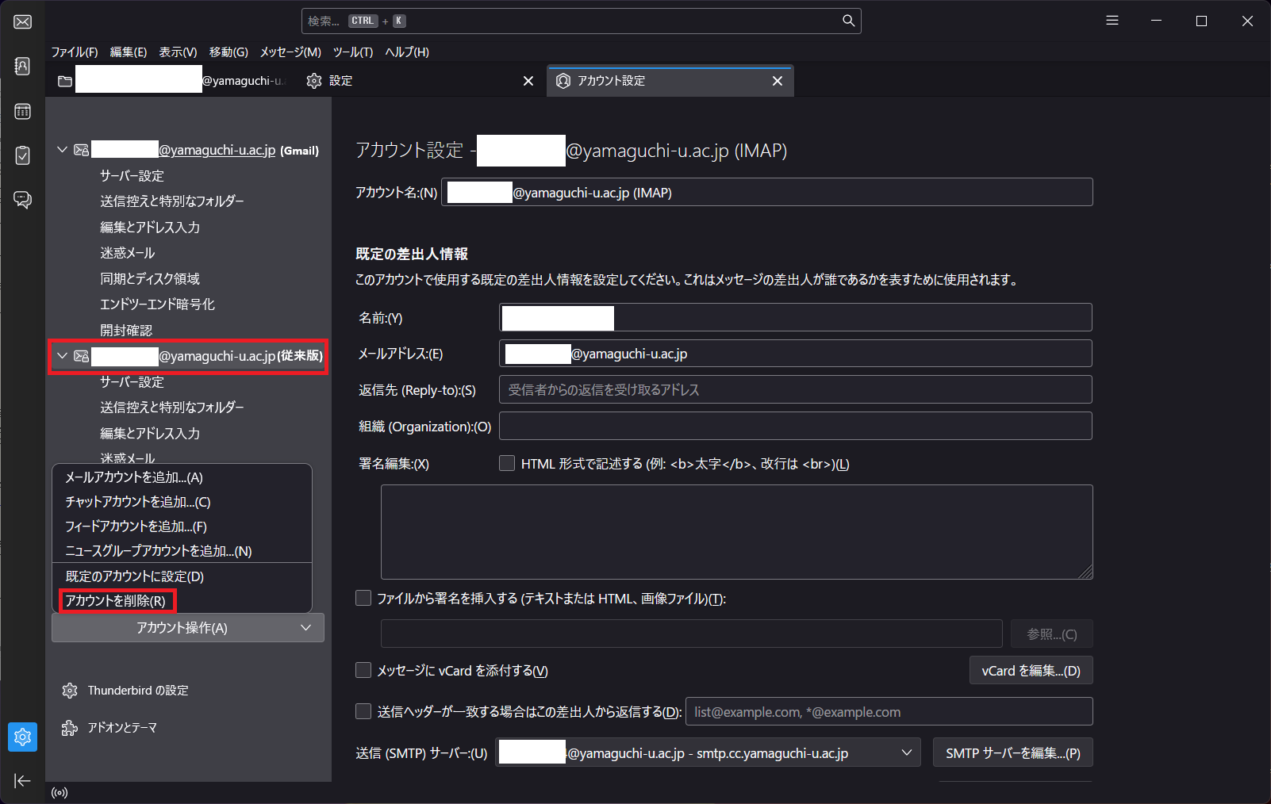The width and height of the screenshot is (1271, 804).
Task: Select 開封確認 item
Action: point(126,331)
